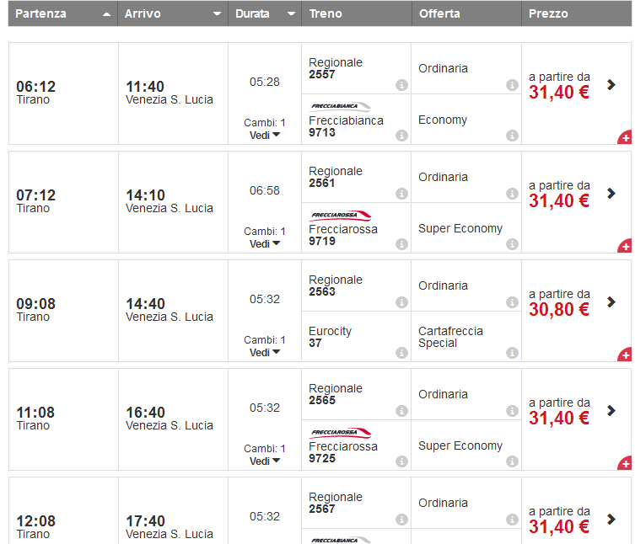Choose 31,40 € price for 11:08 train

coord(558,418)
